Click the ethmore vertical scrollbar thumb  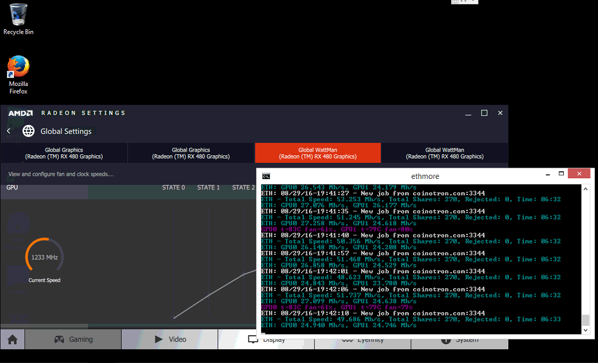point(586,320)
